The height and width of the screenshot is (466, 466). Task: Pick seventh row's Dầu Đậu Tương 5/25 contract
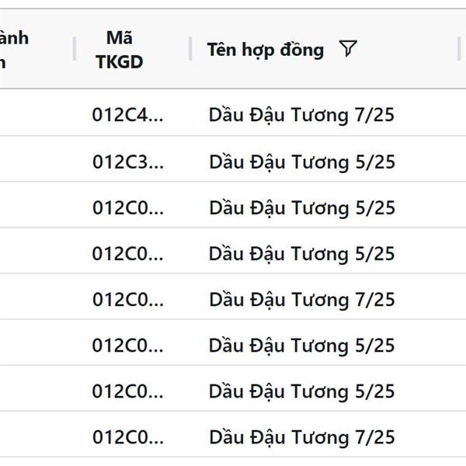click(301, 391)
